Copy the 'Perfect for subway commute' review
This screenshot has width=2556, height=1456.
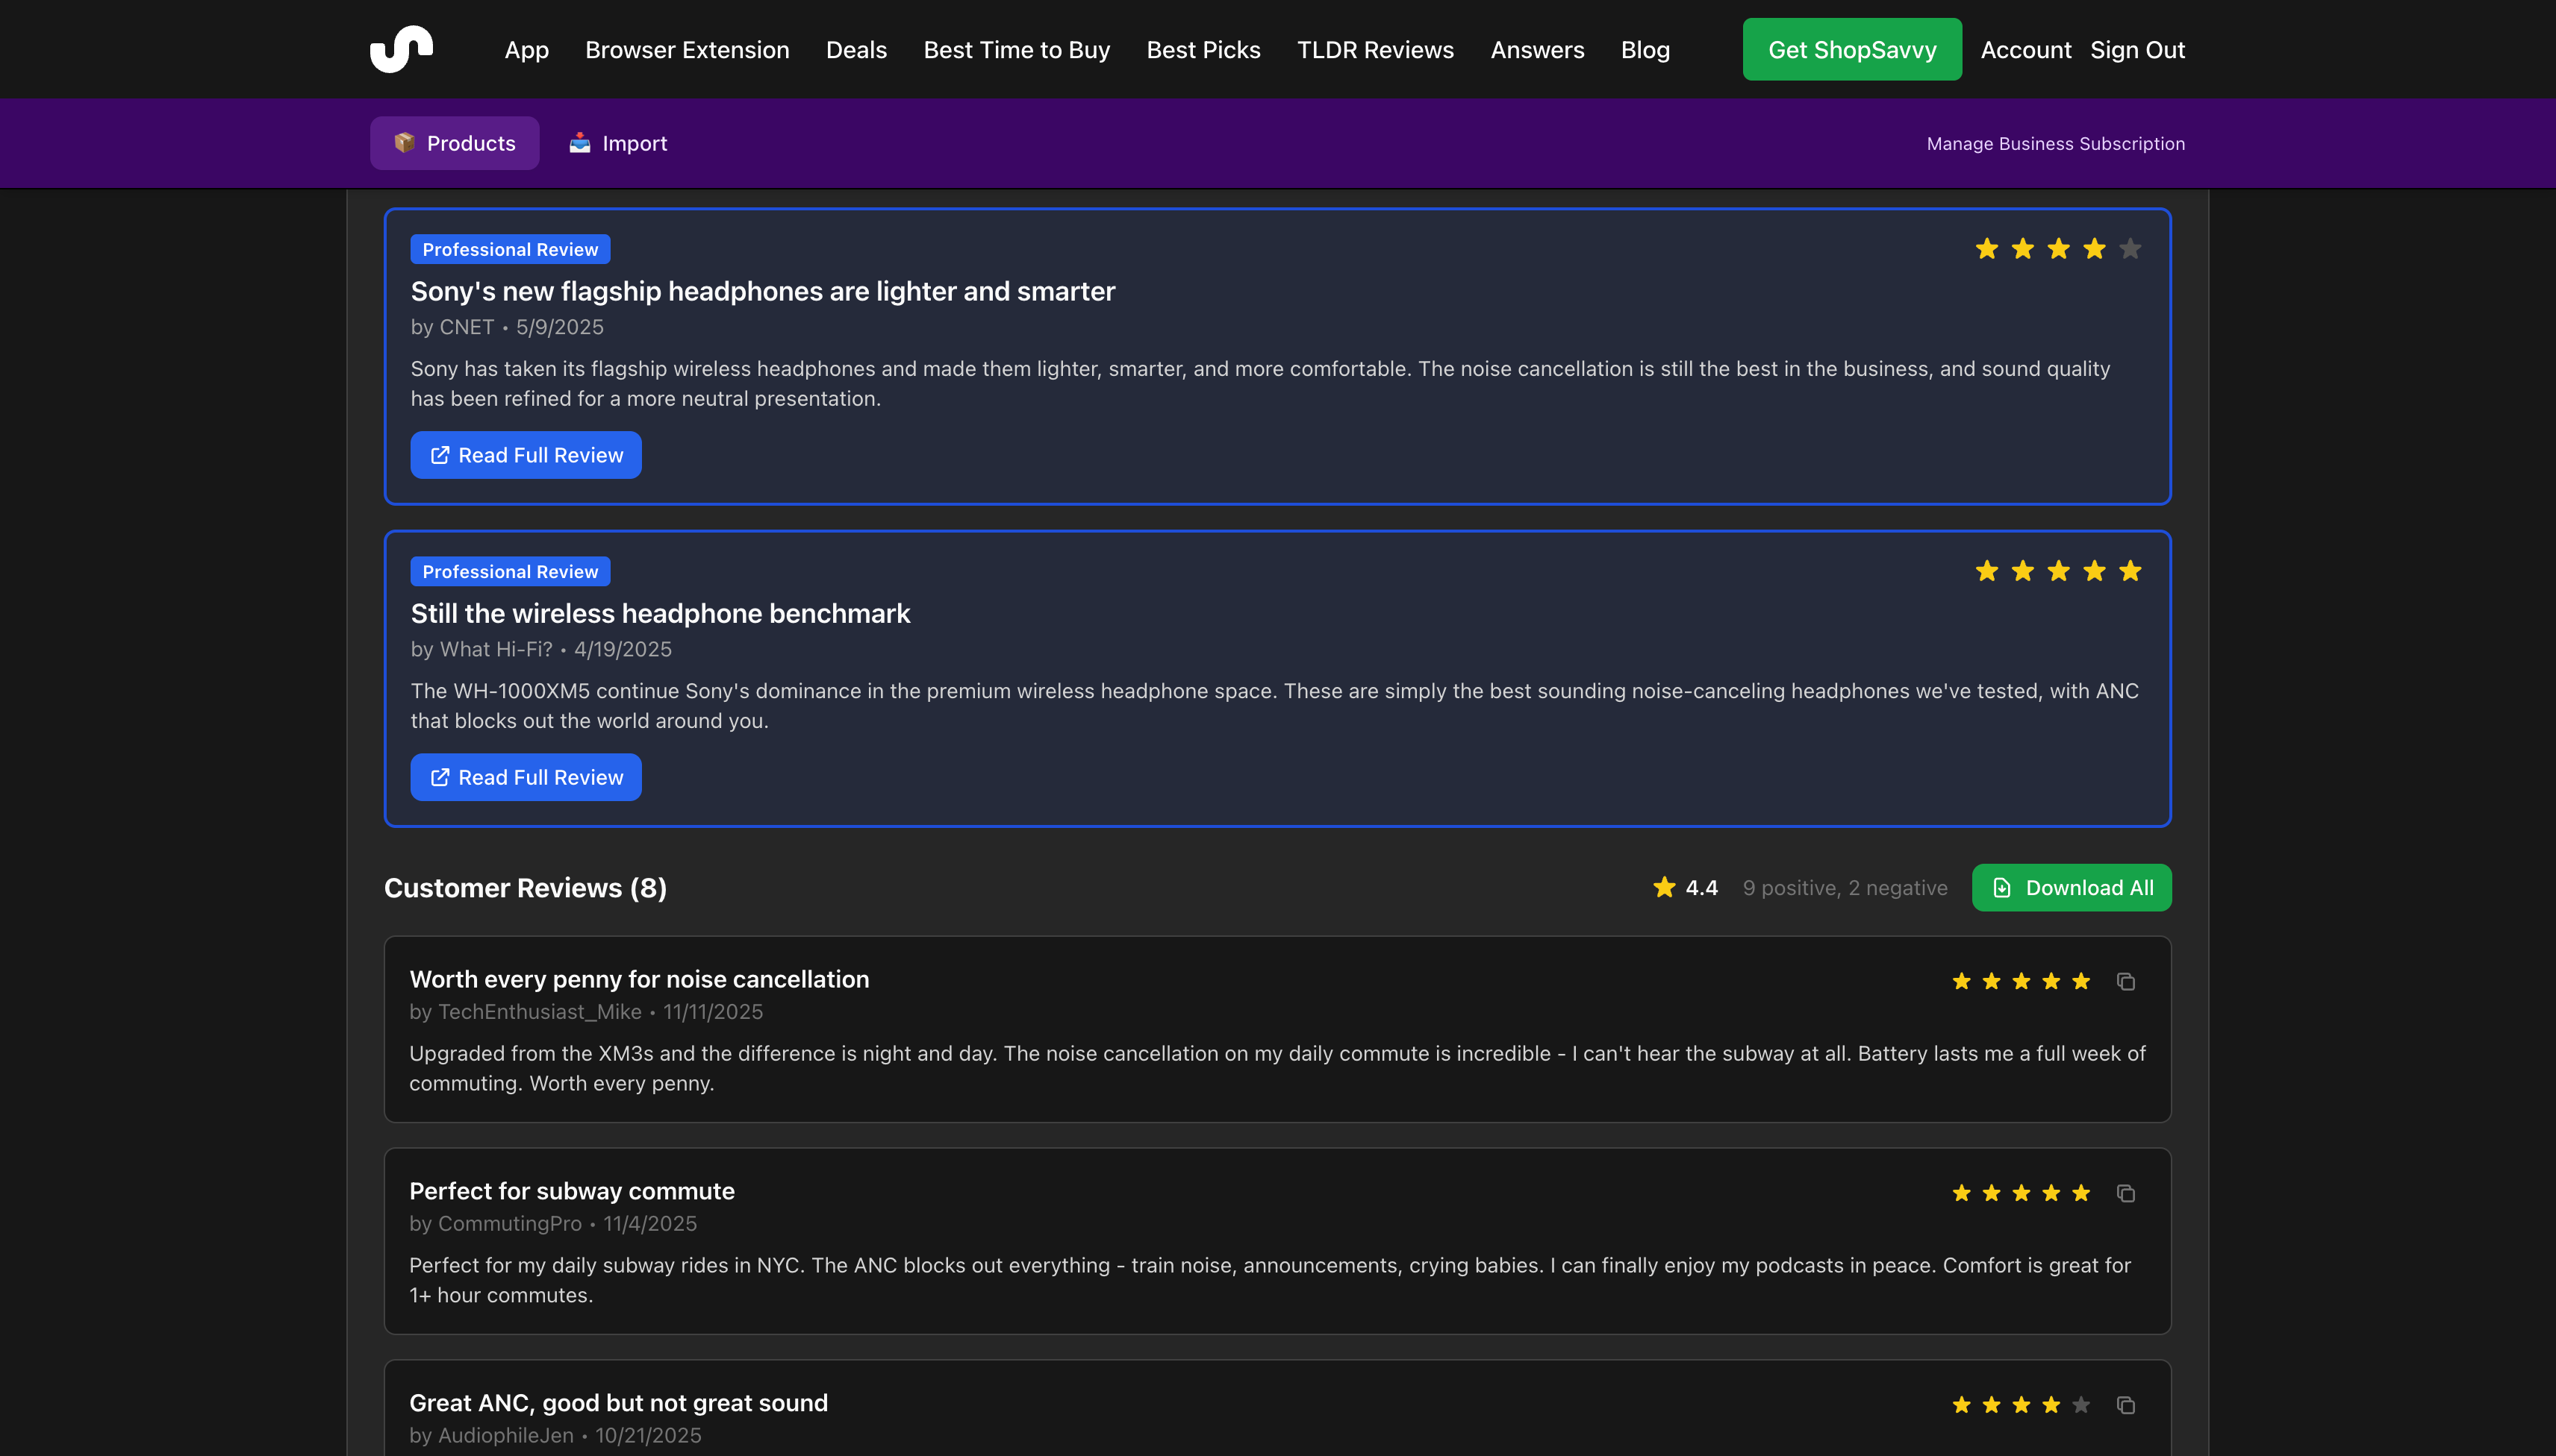coord(2126,1193)
